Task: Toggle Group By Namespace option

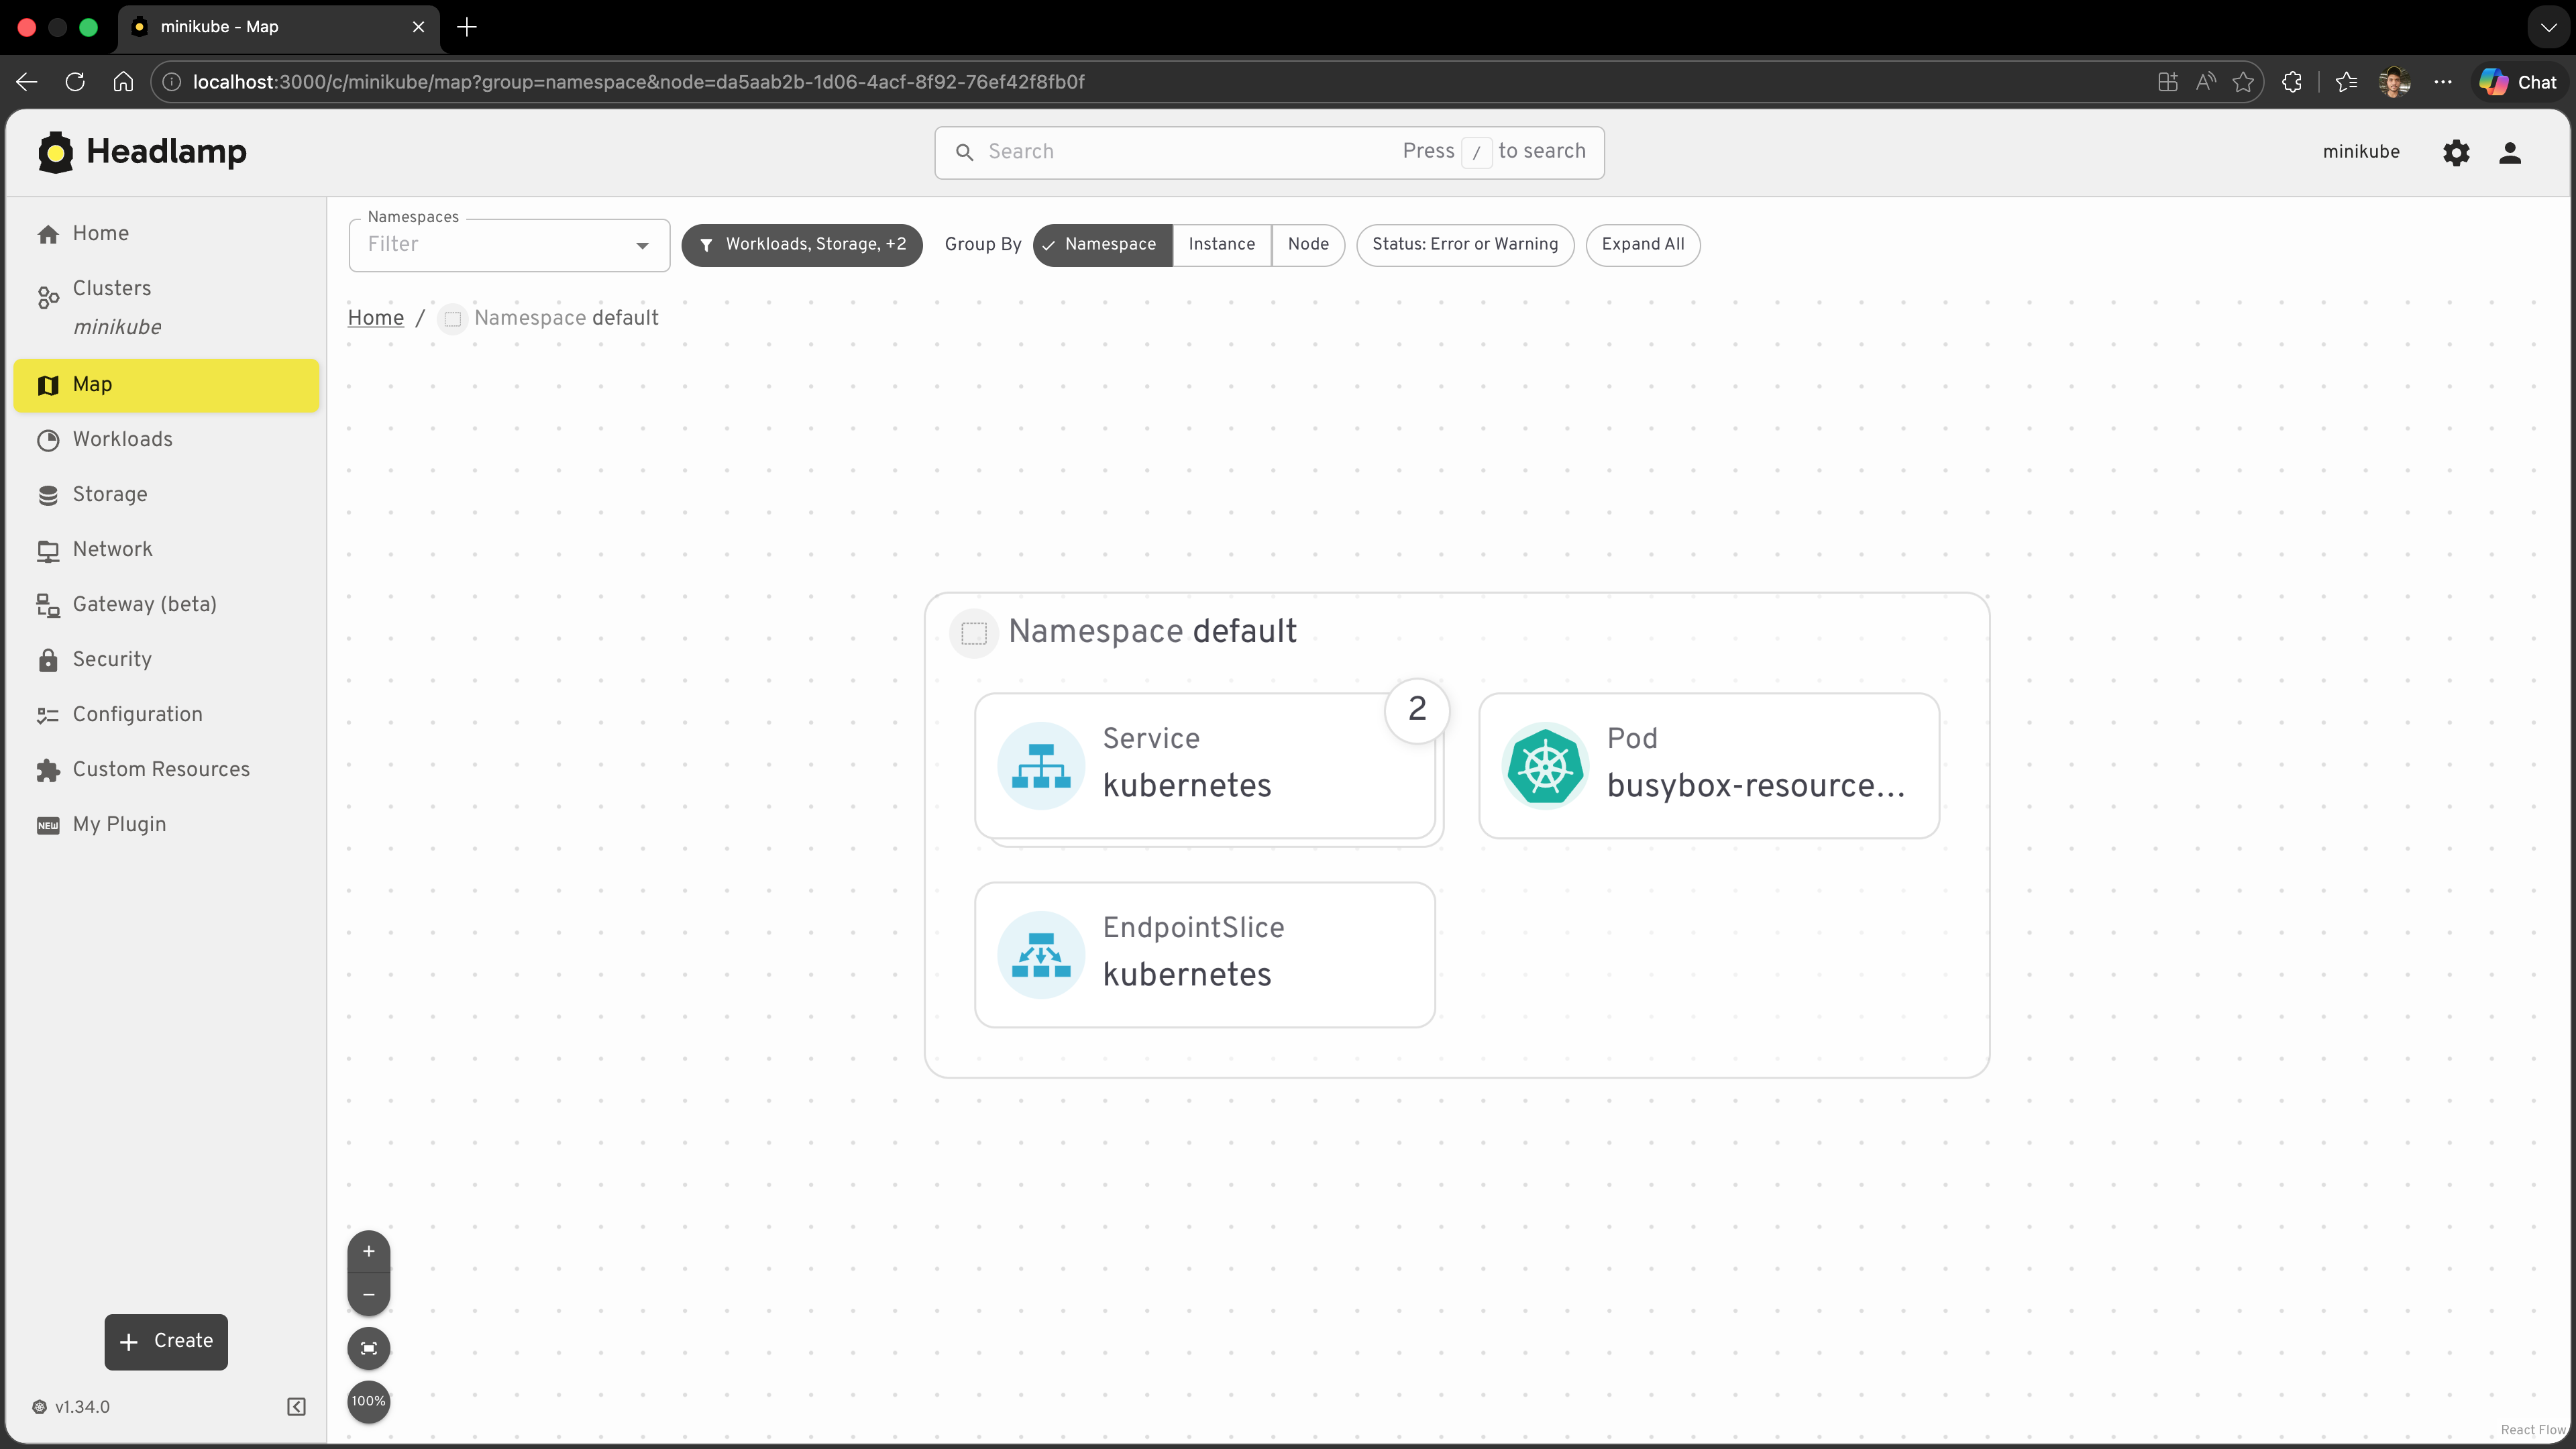Action: tap(1102, 245)
